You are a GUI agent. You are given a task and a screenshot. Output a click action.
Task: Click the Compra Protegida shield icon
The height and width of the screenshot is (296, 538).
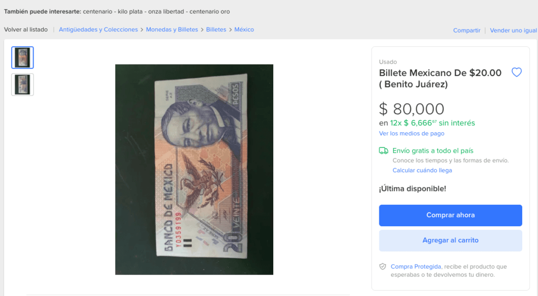382,267
